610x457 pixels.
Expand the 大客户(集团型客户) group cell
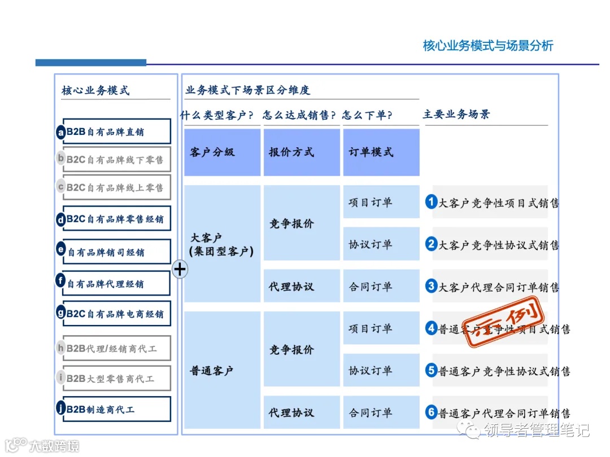pos(221,244)
